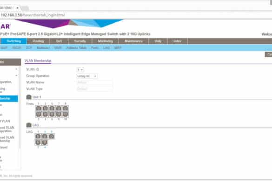Click the VLAN Type field
This screenshot has width=272, height=181.
(94, 89)
